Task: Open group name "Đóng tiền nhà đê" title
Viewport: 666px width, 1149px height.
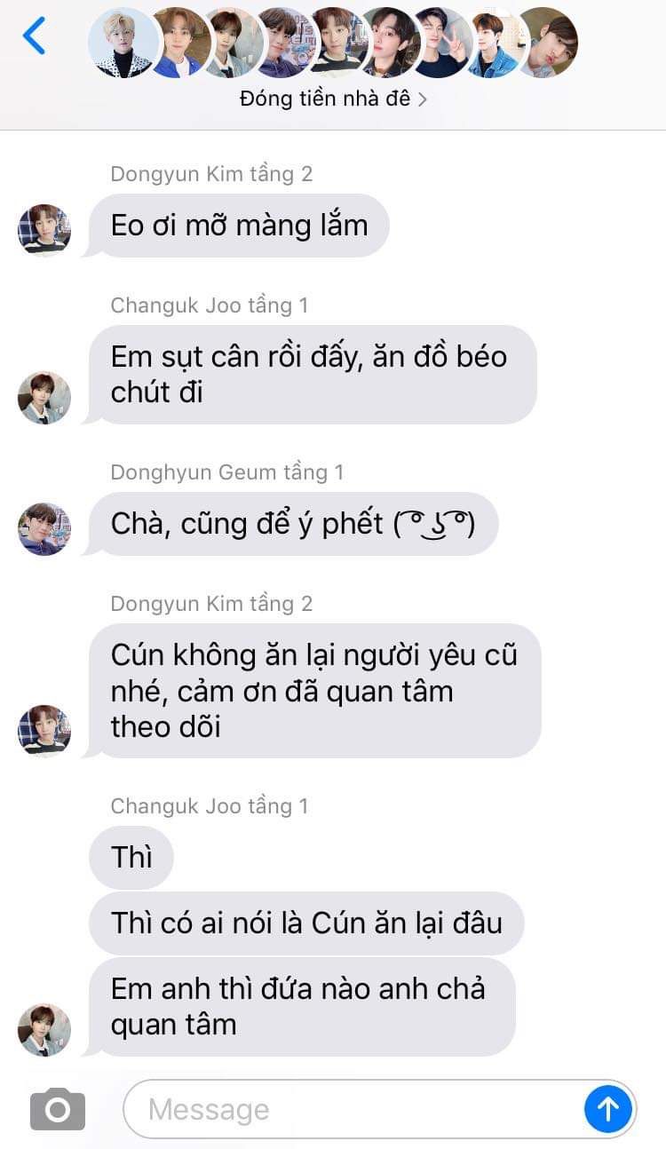Action: [325, 99]
